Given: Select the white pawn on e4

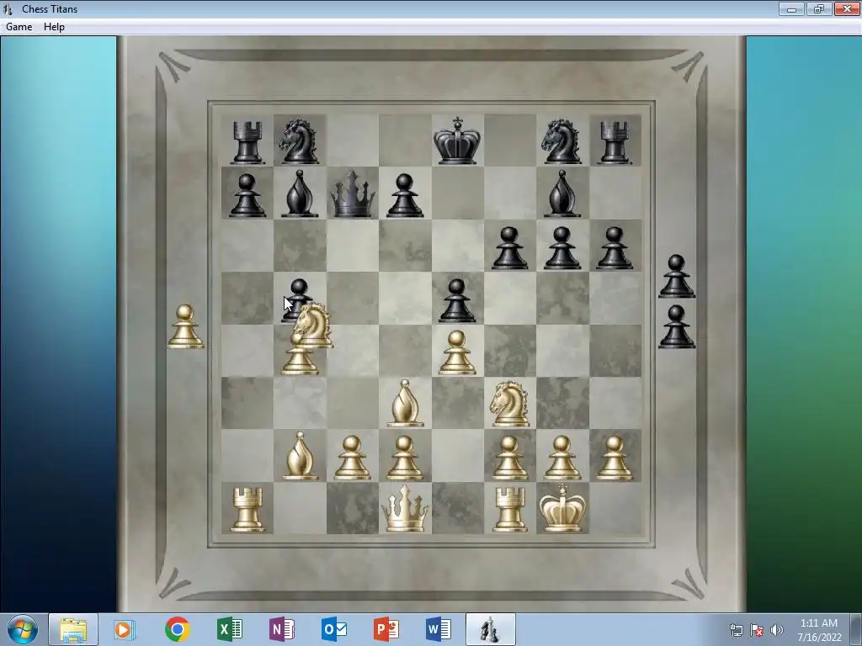Looking at the screenshot, I should 457,352.
